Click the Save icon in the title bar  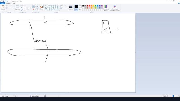tap(4, 1)
